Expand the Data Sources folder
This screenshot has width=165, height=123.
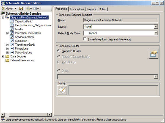(3, 56)
